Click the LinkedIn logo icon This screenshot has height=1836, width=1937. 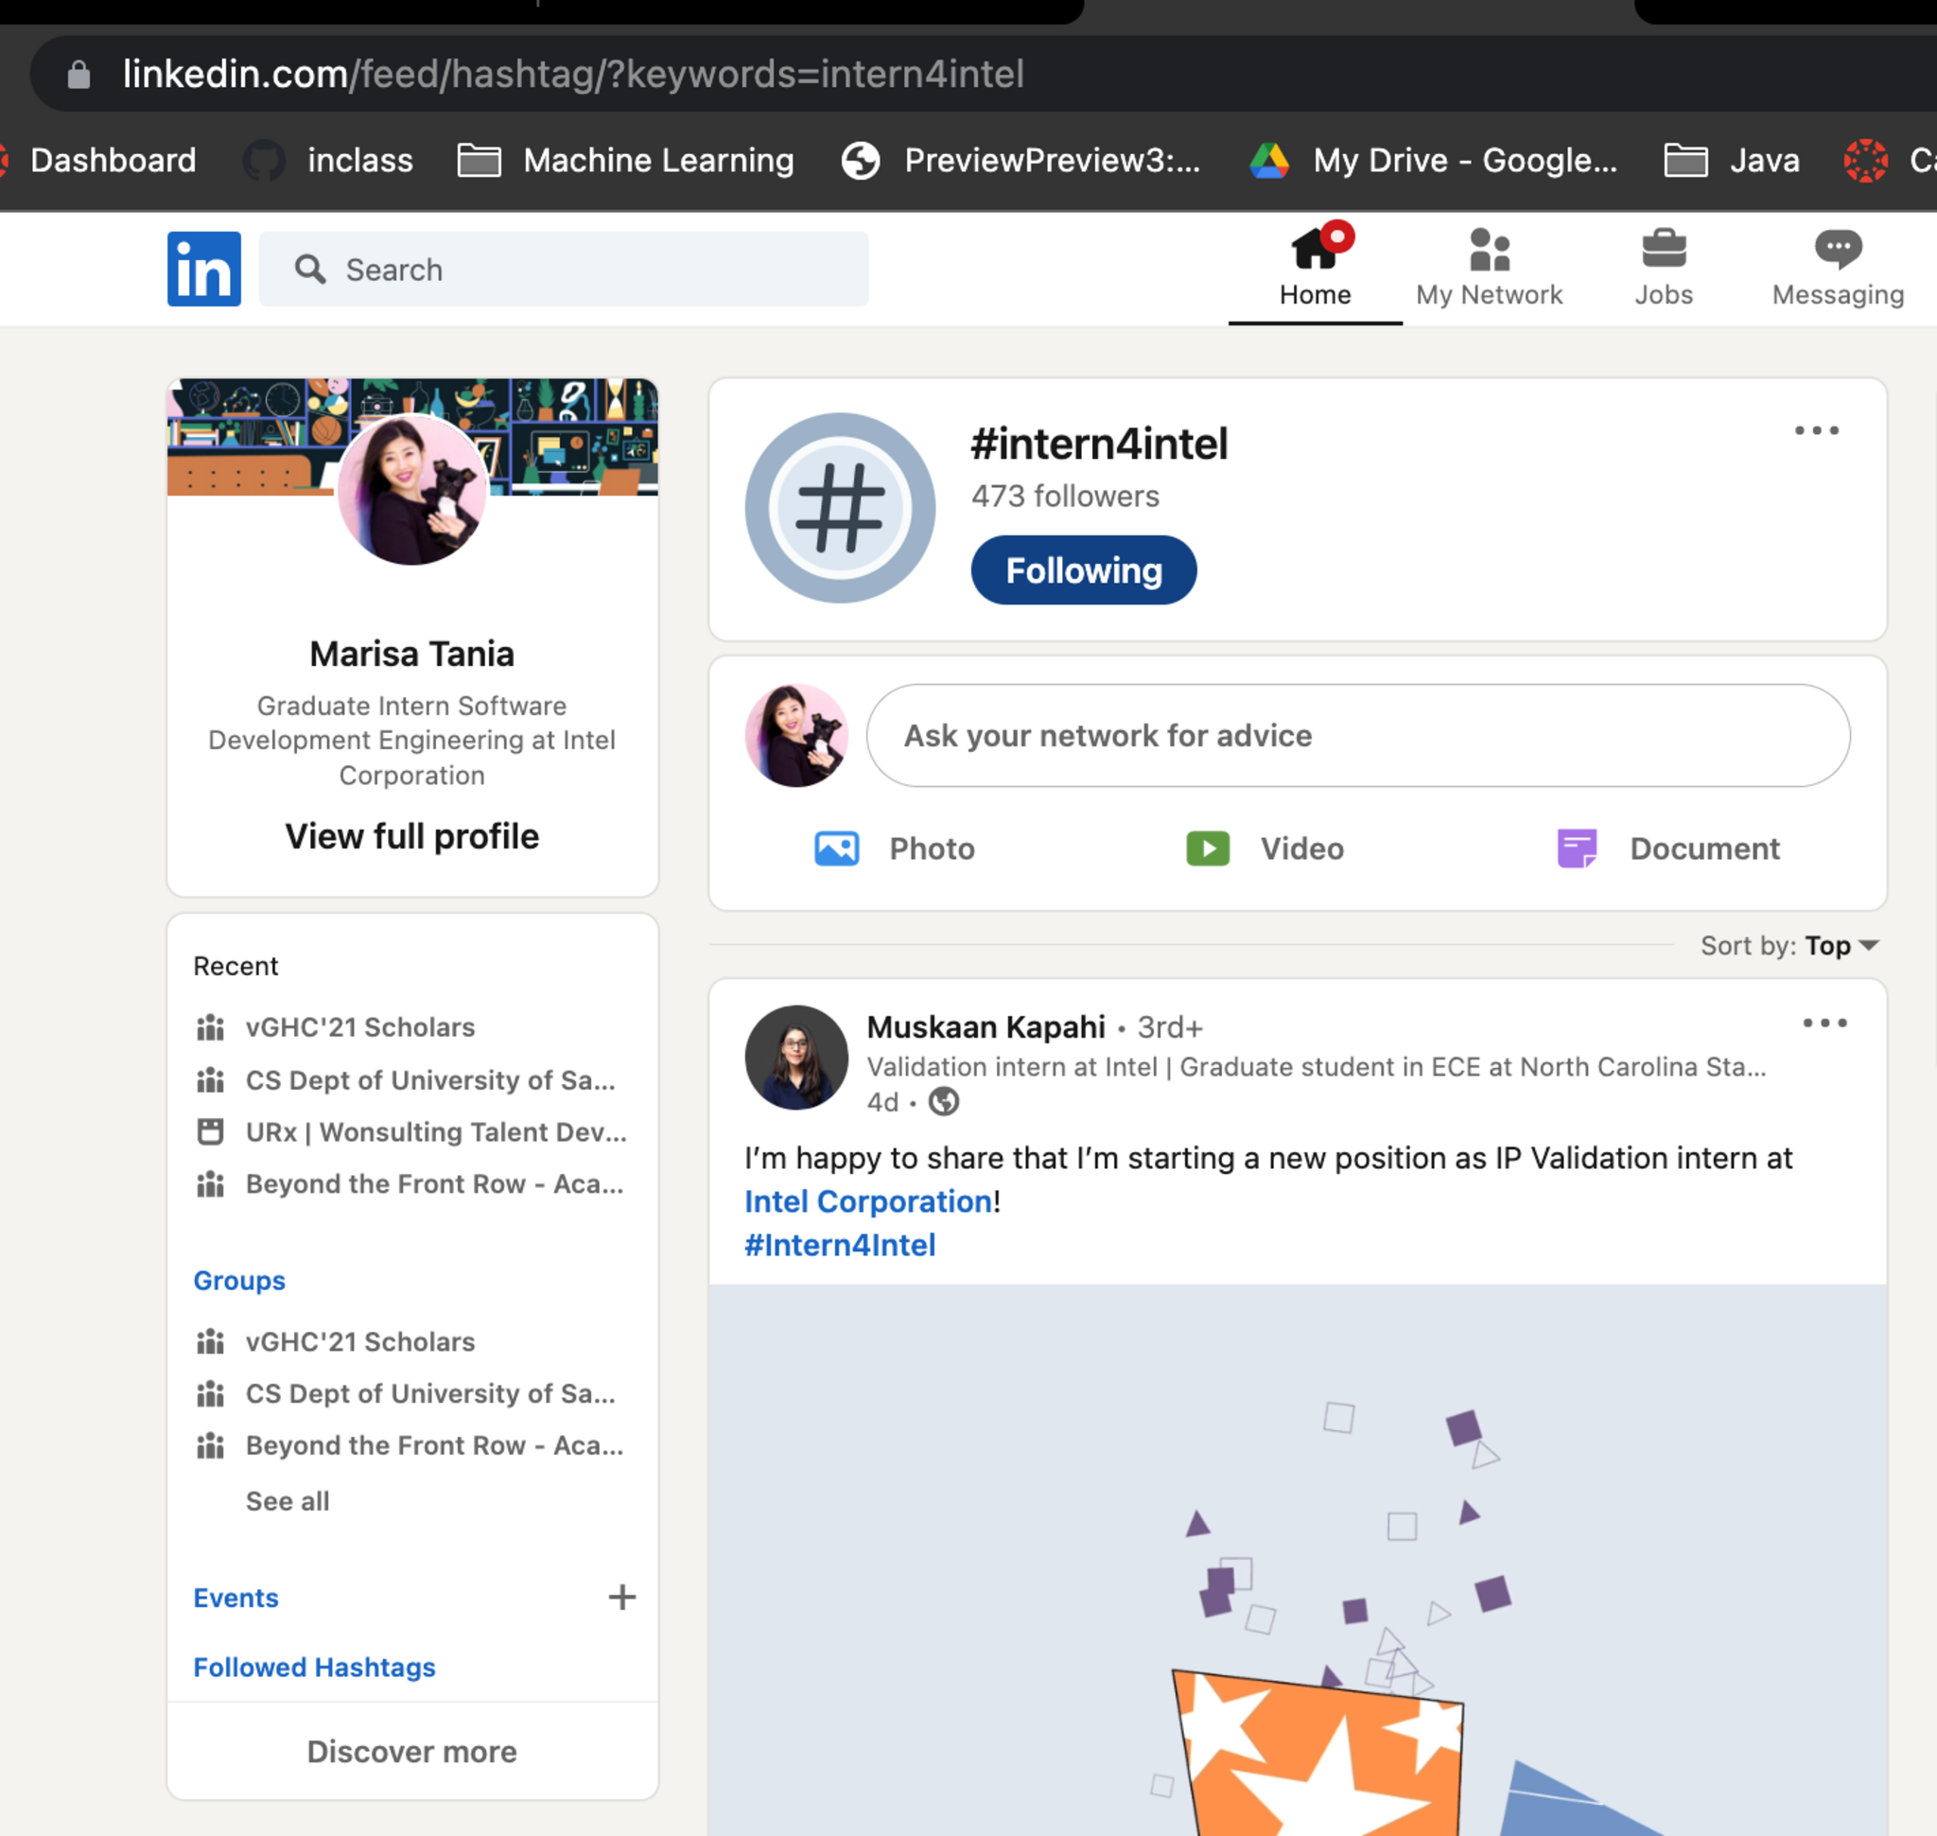click(203, 268)
